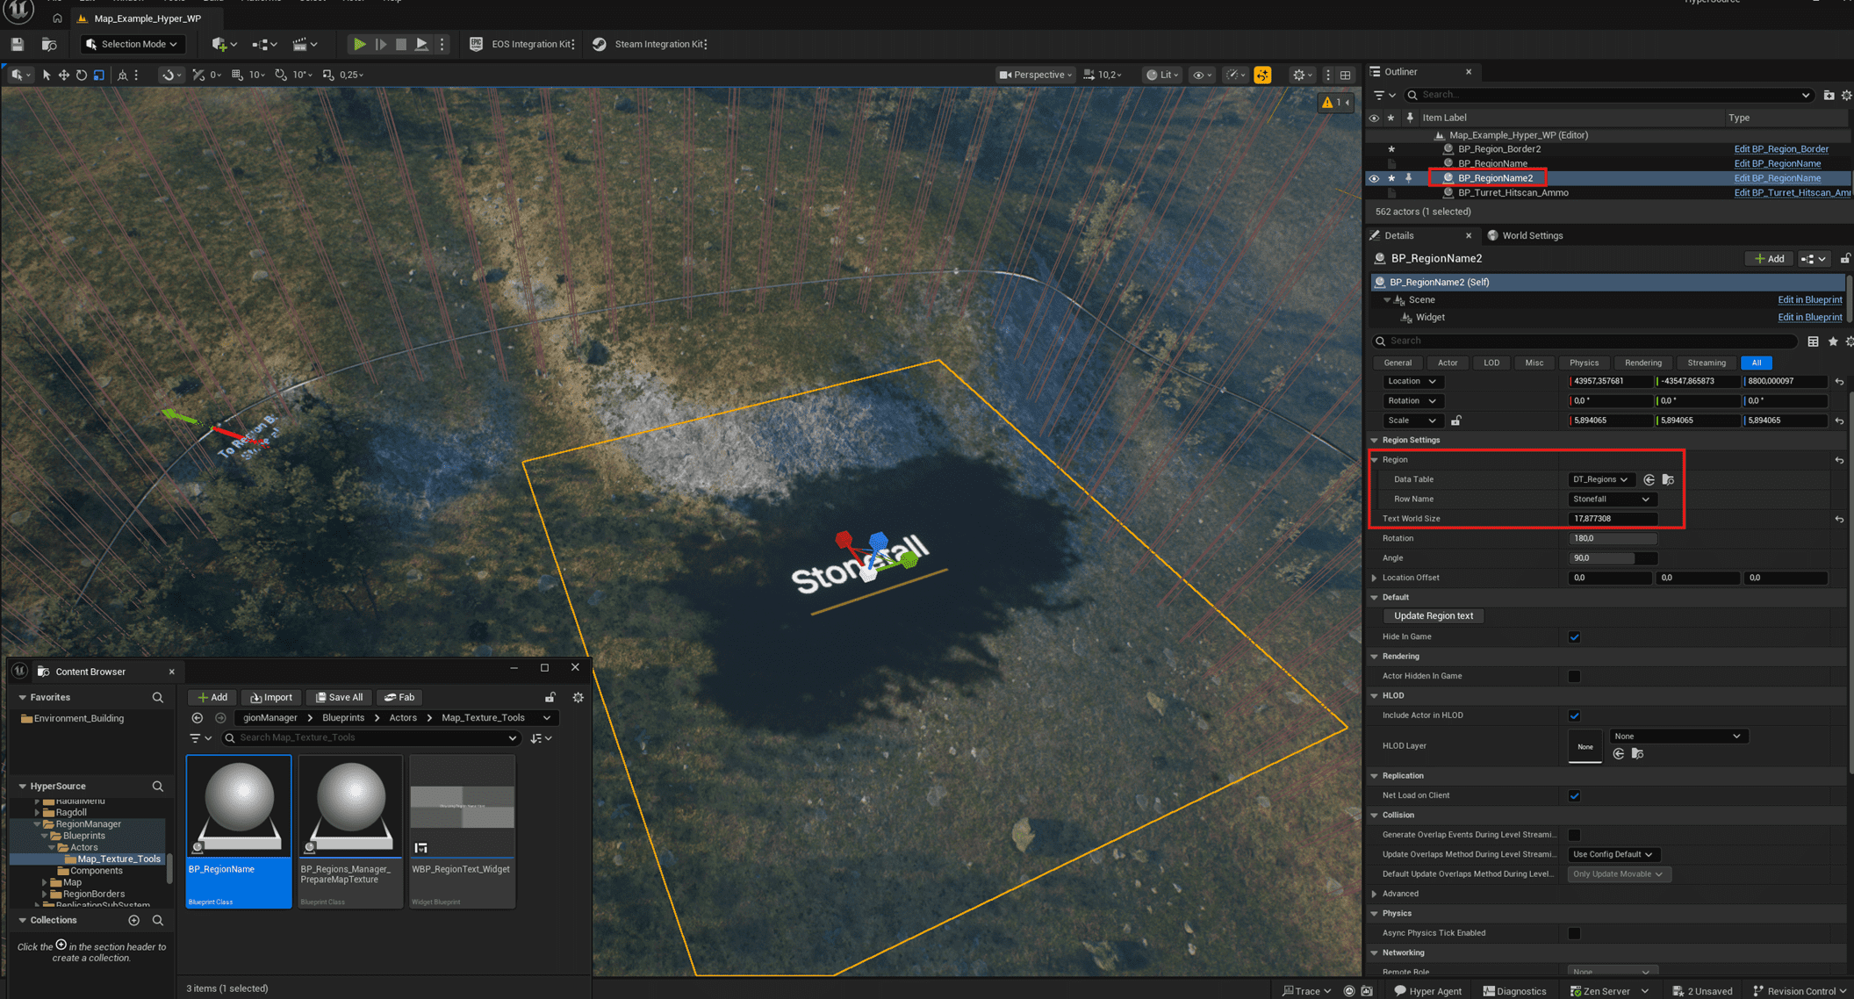Open the Selection Mode dropdown
This screenshot has width=1854, height=999.
coord(132,44)
